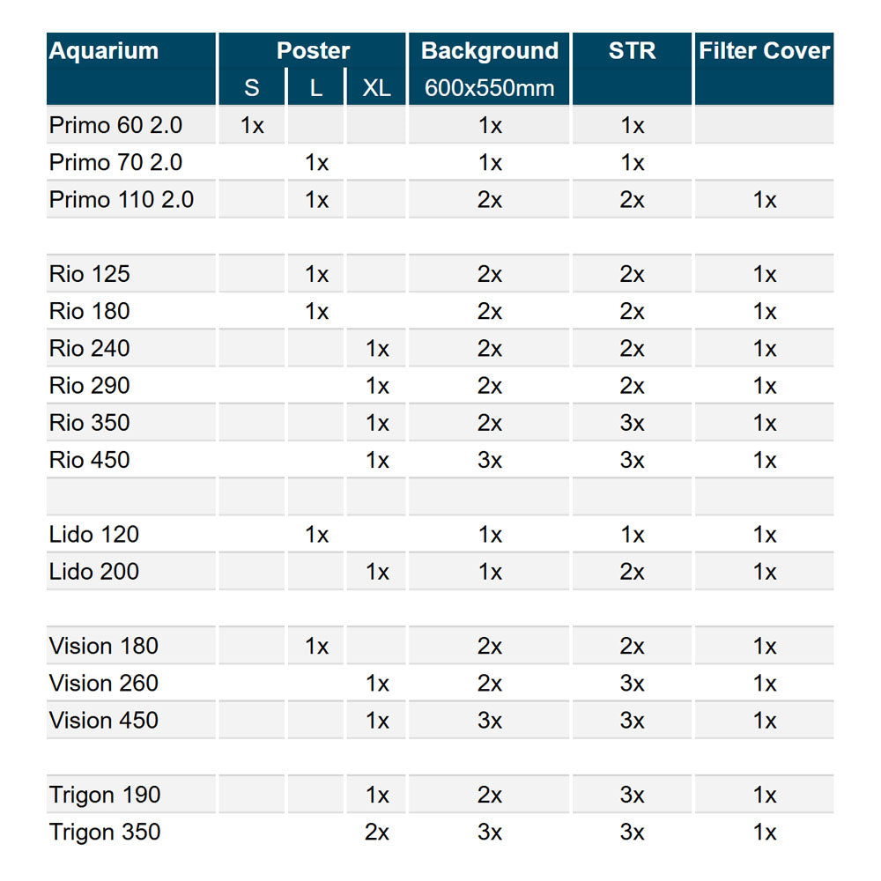The image size is (881, 881).
Task: Select the Primo 110 2.0 row label
Action: pyautogui.click(x=122, y=199)
